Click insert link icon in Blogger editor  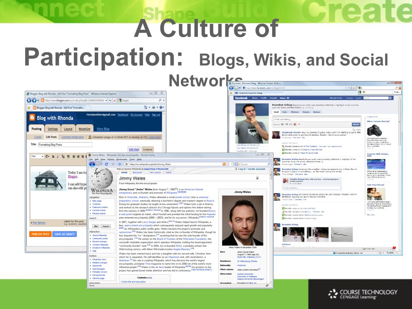pos(68,156)
